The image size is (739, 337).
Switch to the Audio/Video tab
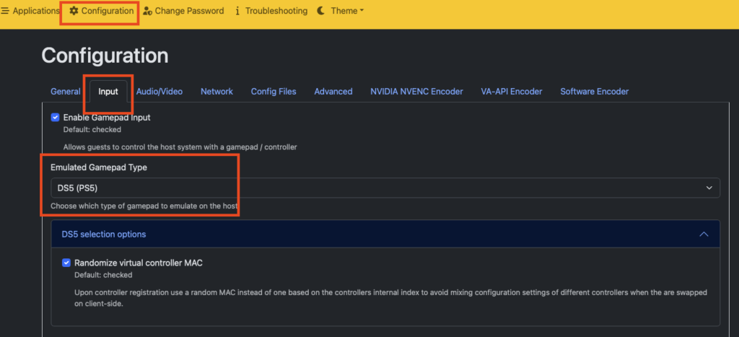tap(159, 92)
